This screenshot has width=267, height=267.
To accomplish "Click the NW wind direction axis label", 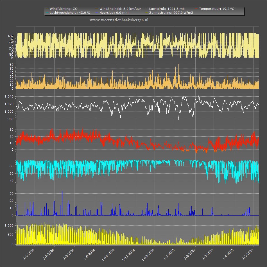I will [x=11, y=36].
